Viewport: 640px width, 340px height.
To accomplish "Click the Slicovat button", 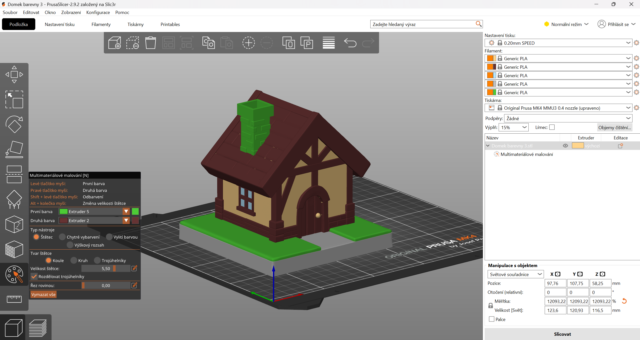I will pyautogui.click(x=562, y=334).
